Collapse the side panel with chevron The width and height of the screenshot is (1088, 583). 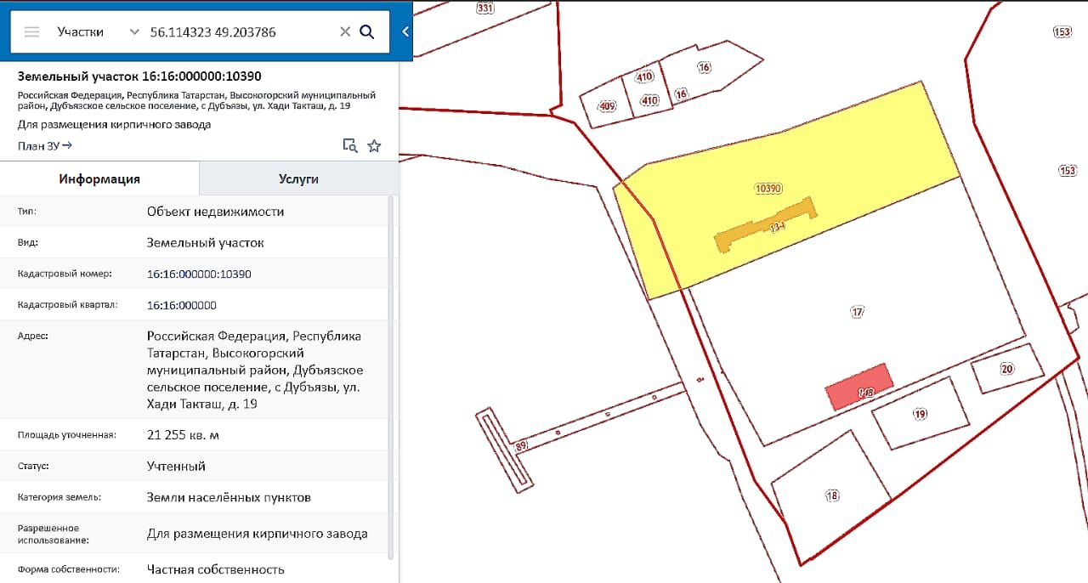[405, 31]
